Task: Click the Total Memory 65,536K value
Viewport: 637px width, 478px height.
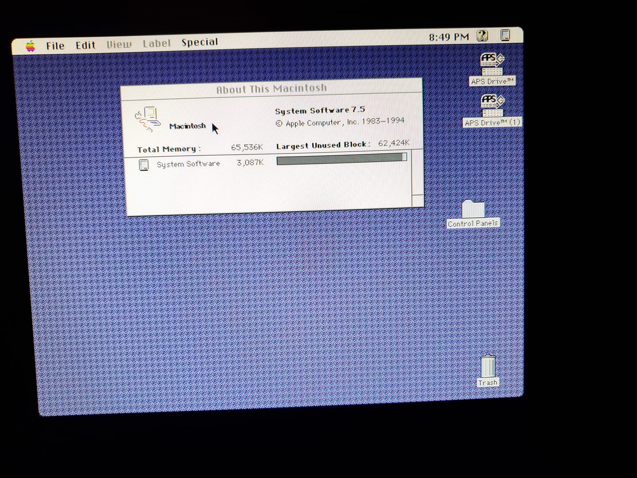Action: point(247,147)
